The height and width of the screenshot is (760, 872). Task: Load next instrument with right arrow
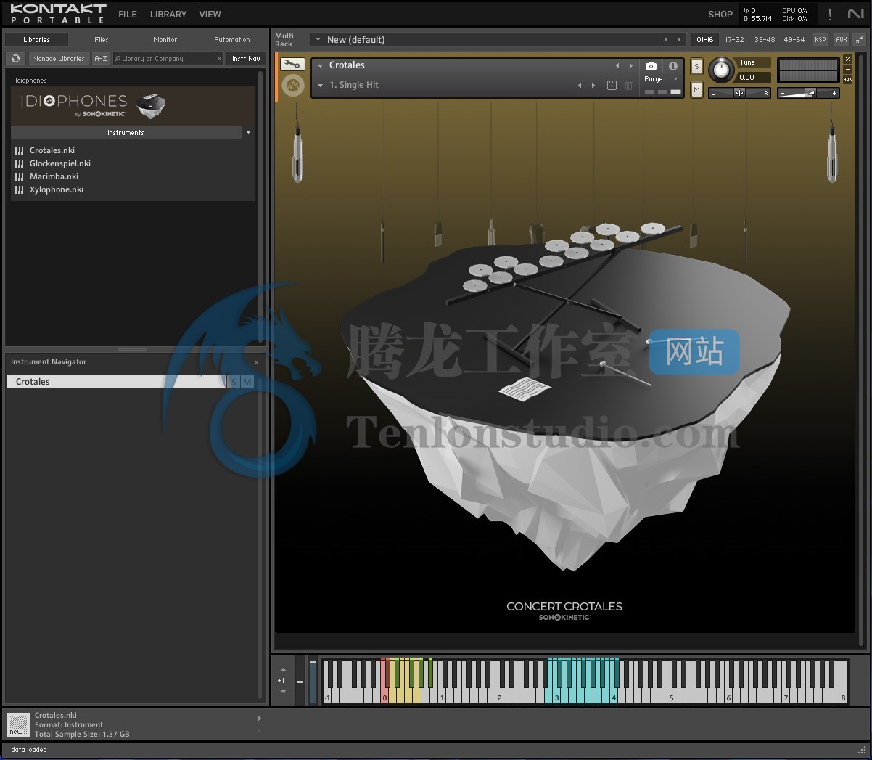pos(630,65)
